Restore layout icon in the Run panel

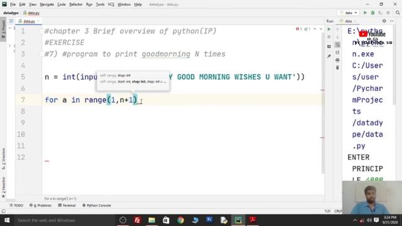[x=329, y=46]
